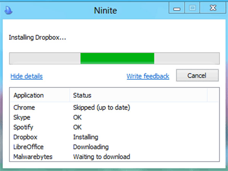Viewport: 228px width, 171px height.
Task: Open the Write feedback link
Action: (x=148, y=76)
